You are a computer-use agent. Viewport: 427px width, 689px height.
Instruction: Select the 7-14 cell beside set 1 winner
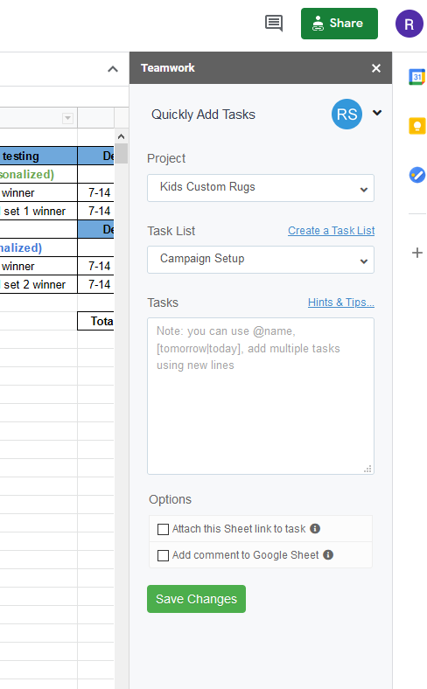96,211
